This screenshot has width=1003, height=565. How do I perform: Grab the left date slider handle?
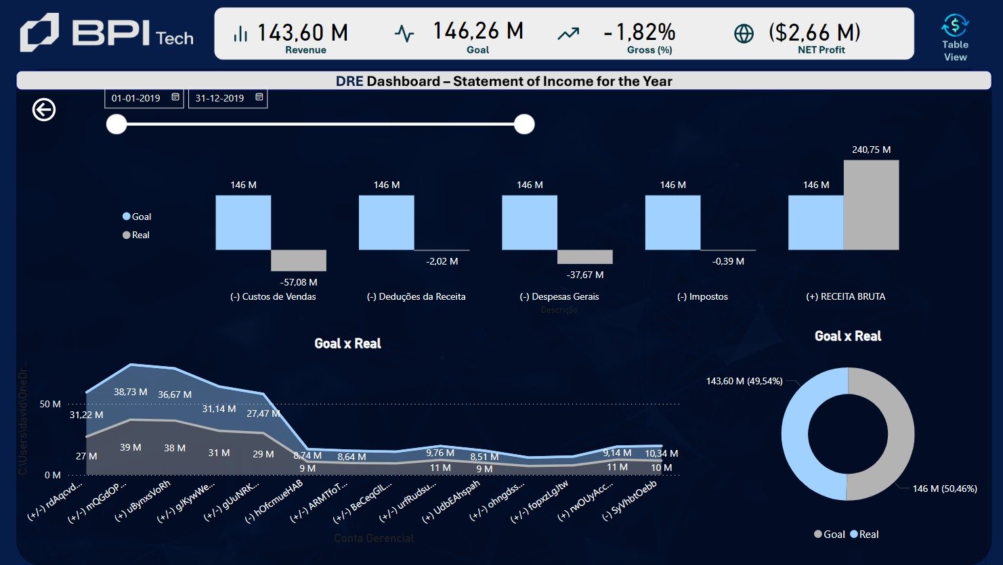(x=116, y=125)
